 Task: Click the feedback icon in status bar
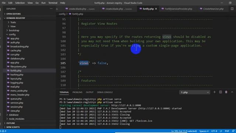tap(233, 131)
